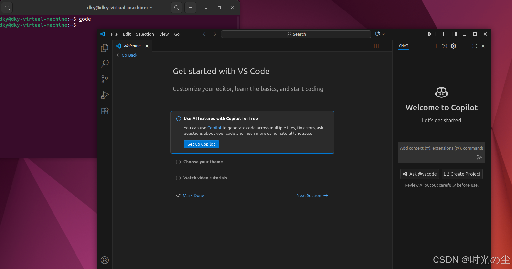Go to Next Section
This screenshot has width=512, height=269.
click(312, 195)
